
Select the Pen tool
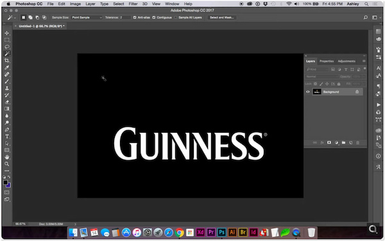point(7,129)
